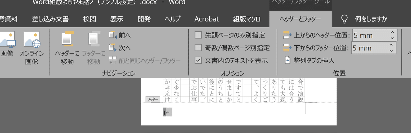Open the 校閲 ribbon tab

pos(90,19)
